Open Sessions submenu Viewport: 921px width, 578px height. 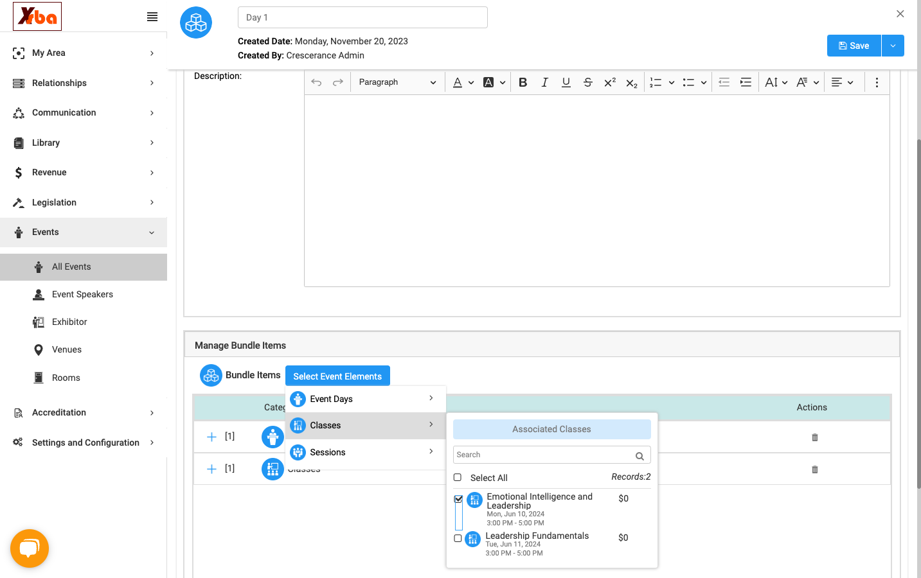365,452
